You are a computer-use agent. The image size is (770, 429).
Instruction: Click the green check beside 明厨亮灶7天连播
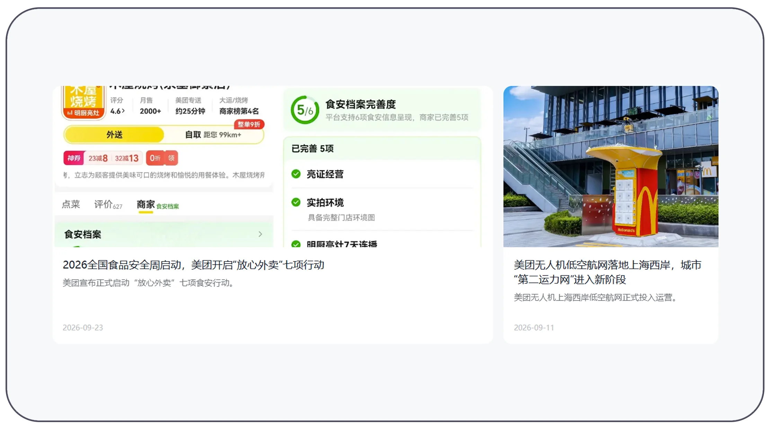click(x=296, y=244)
